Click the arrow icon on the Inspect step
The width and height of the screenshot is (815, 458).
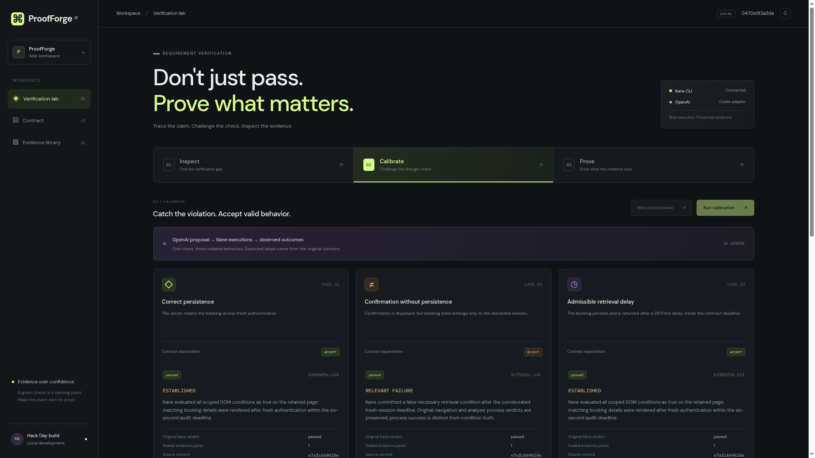pyautogui.click(x=341, y=165)
